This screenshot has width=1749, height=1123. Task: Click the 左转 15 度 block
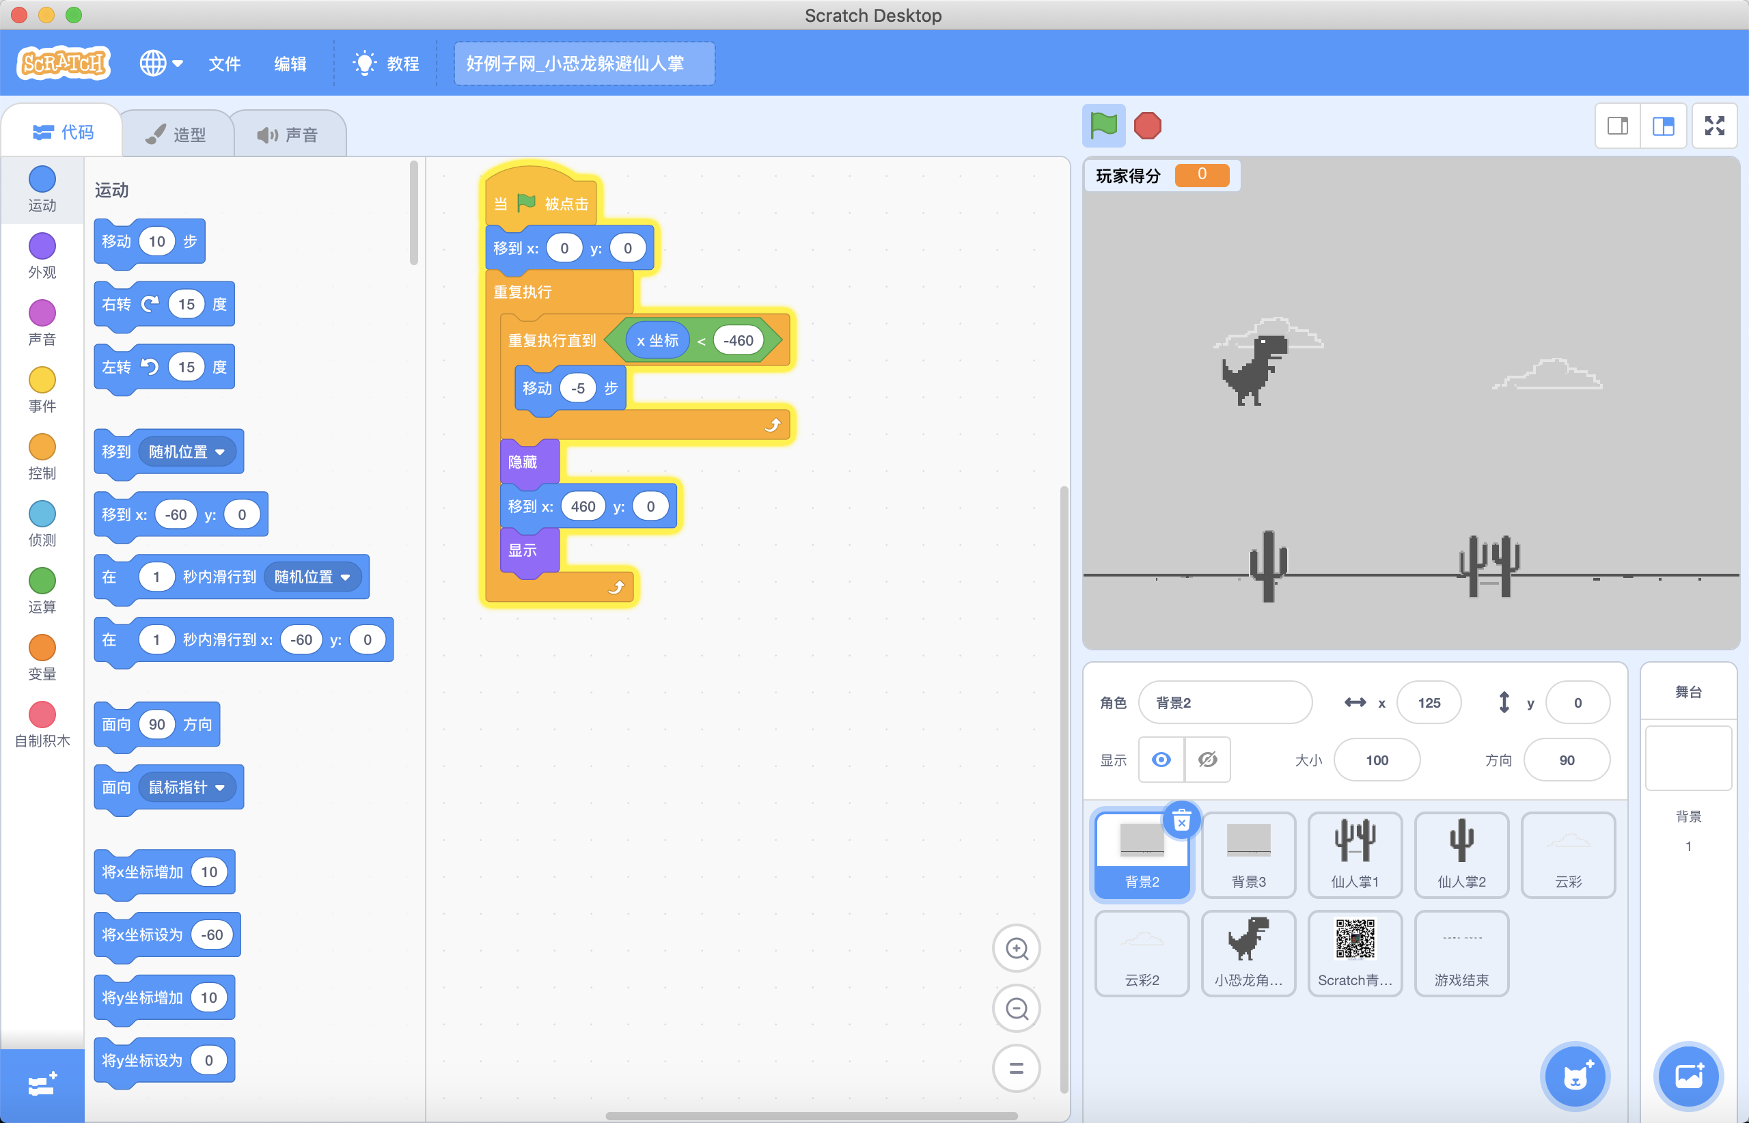[164, 367]
